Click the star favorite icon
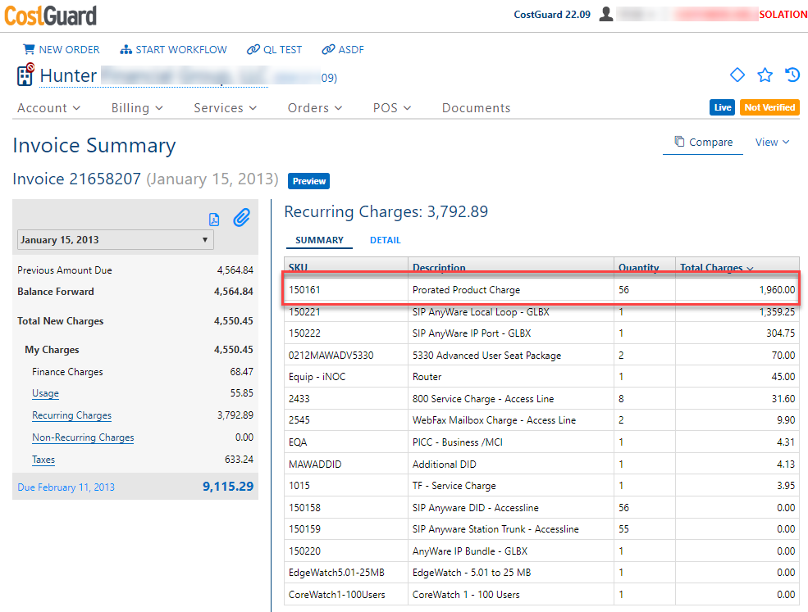 point(765,75)
